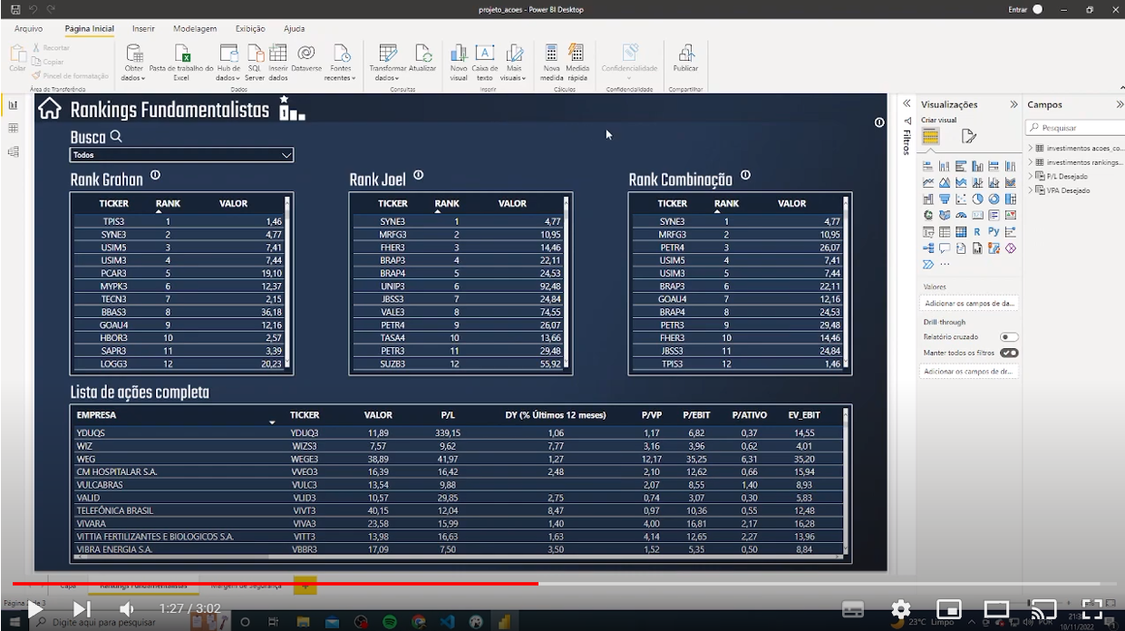
Task: Select the R script visual
Action: point(977,232)
